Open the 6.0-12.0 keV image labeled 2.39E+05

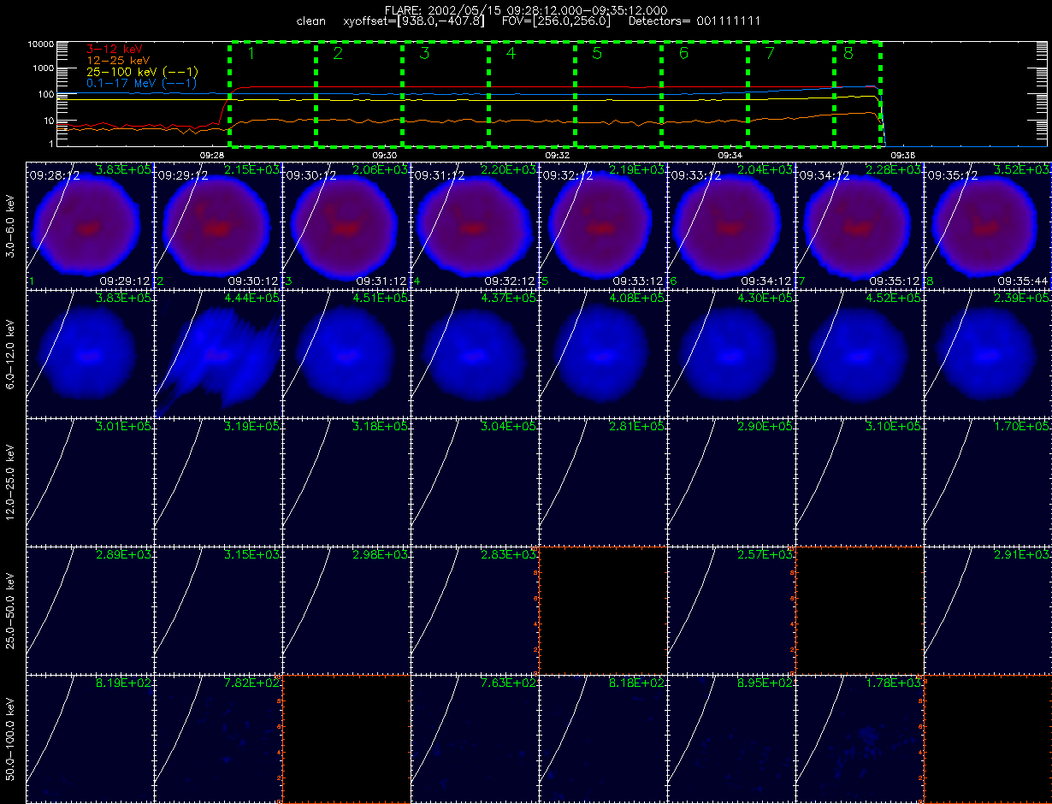coord(988,353)
